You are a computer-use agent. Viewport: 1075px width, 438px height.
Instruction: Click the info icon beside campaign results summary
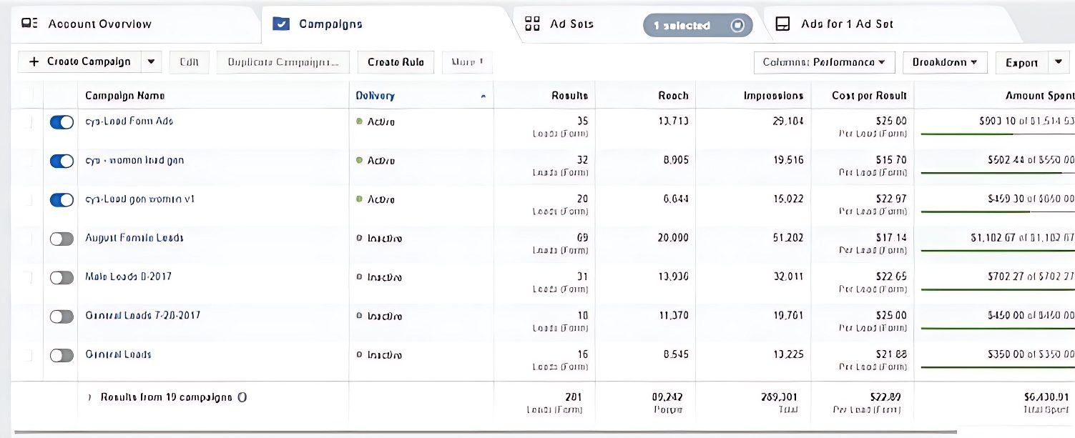[x=242, y=397]
